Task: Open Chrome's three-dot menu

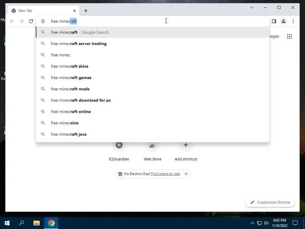Action: 293,21
